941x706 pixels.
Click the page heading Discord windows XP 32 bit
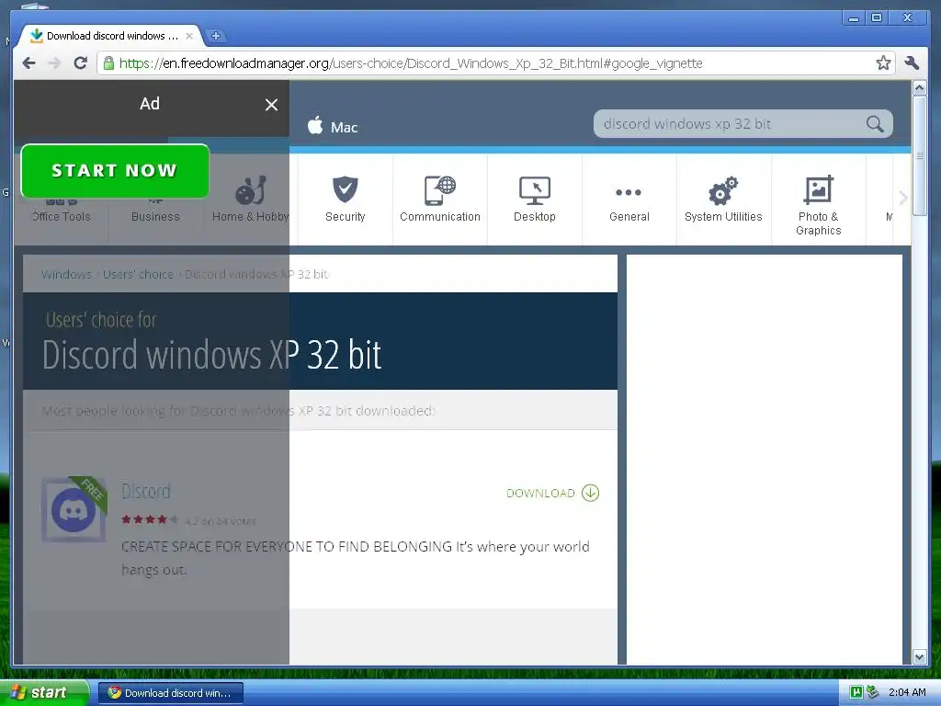(x=212, y=354)
